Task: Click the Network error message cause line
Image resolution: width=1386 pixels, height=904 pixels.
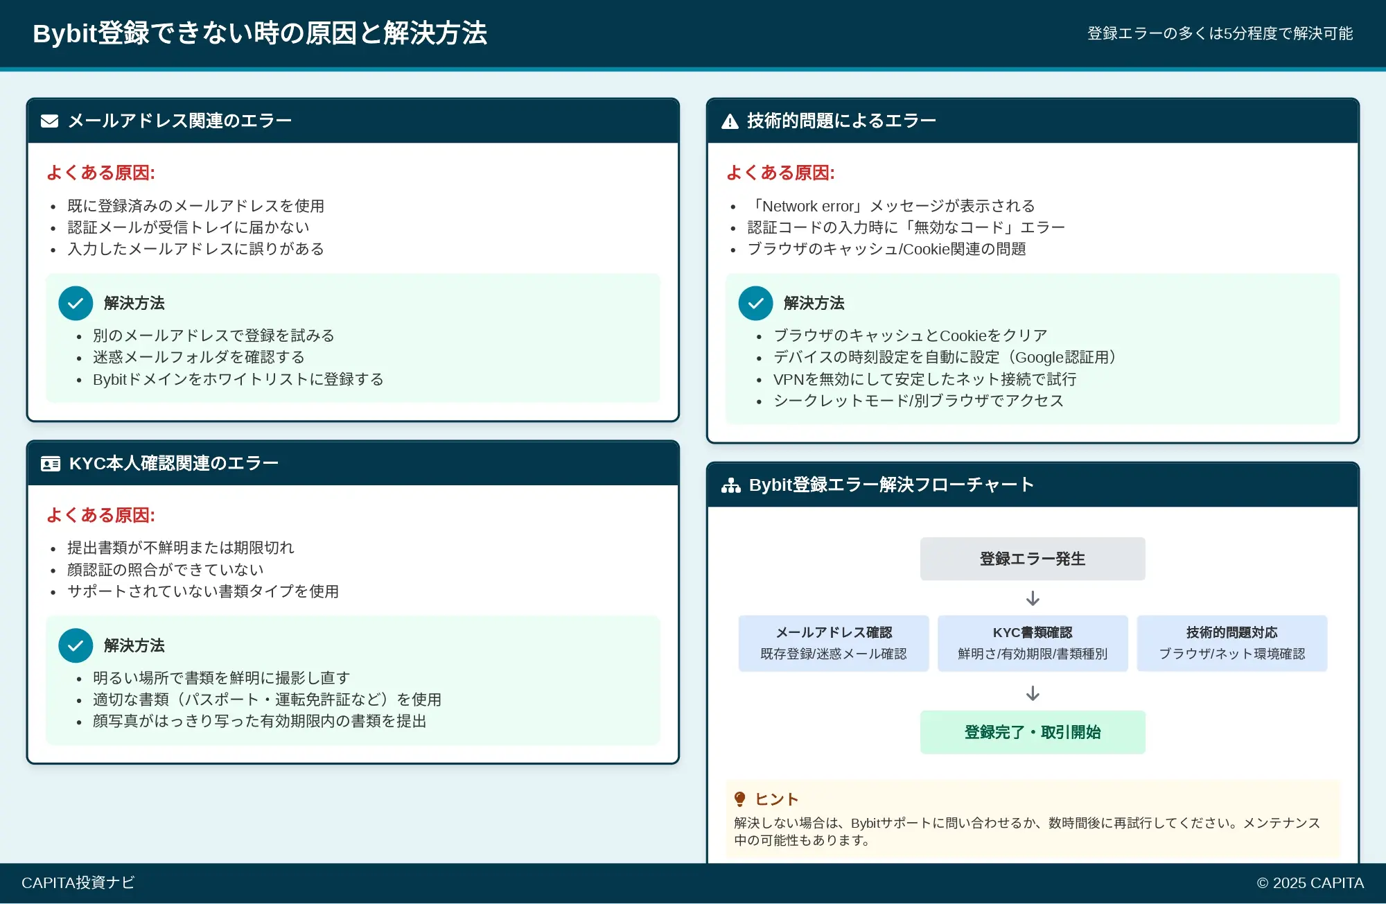Action: [891, 206]
